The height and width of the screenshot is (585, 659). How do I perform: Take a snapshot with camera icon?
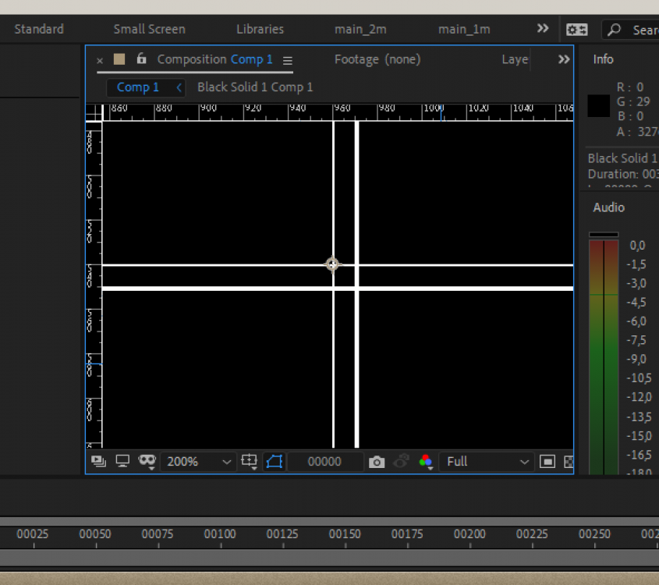377,462
